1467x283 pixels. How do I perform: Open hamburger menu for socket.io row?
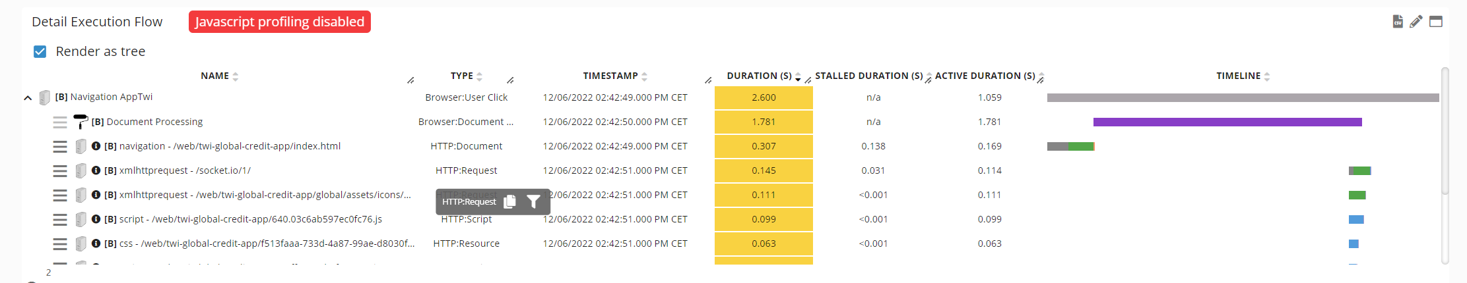60,170
